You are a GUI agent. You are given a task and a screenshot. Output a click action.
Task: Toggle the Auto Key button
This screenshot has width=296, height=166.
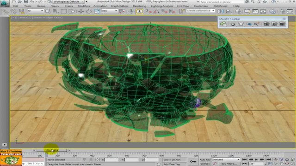coord(205,160)
